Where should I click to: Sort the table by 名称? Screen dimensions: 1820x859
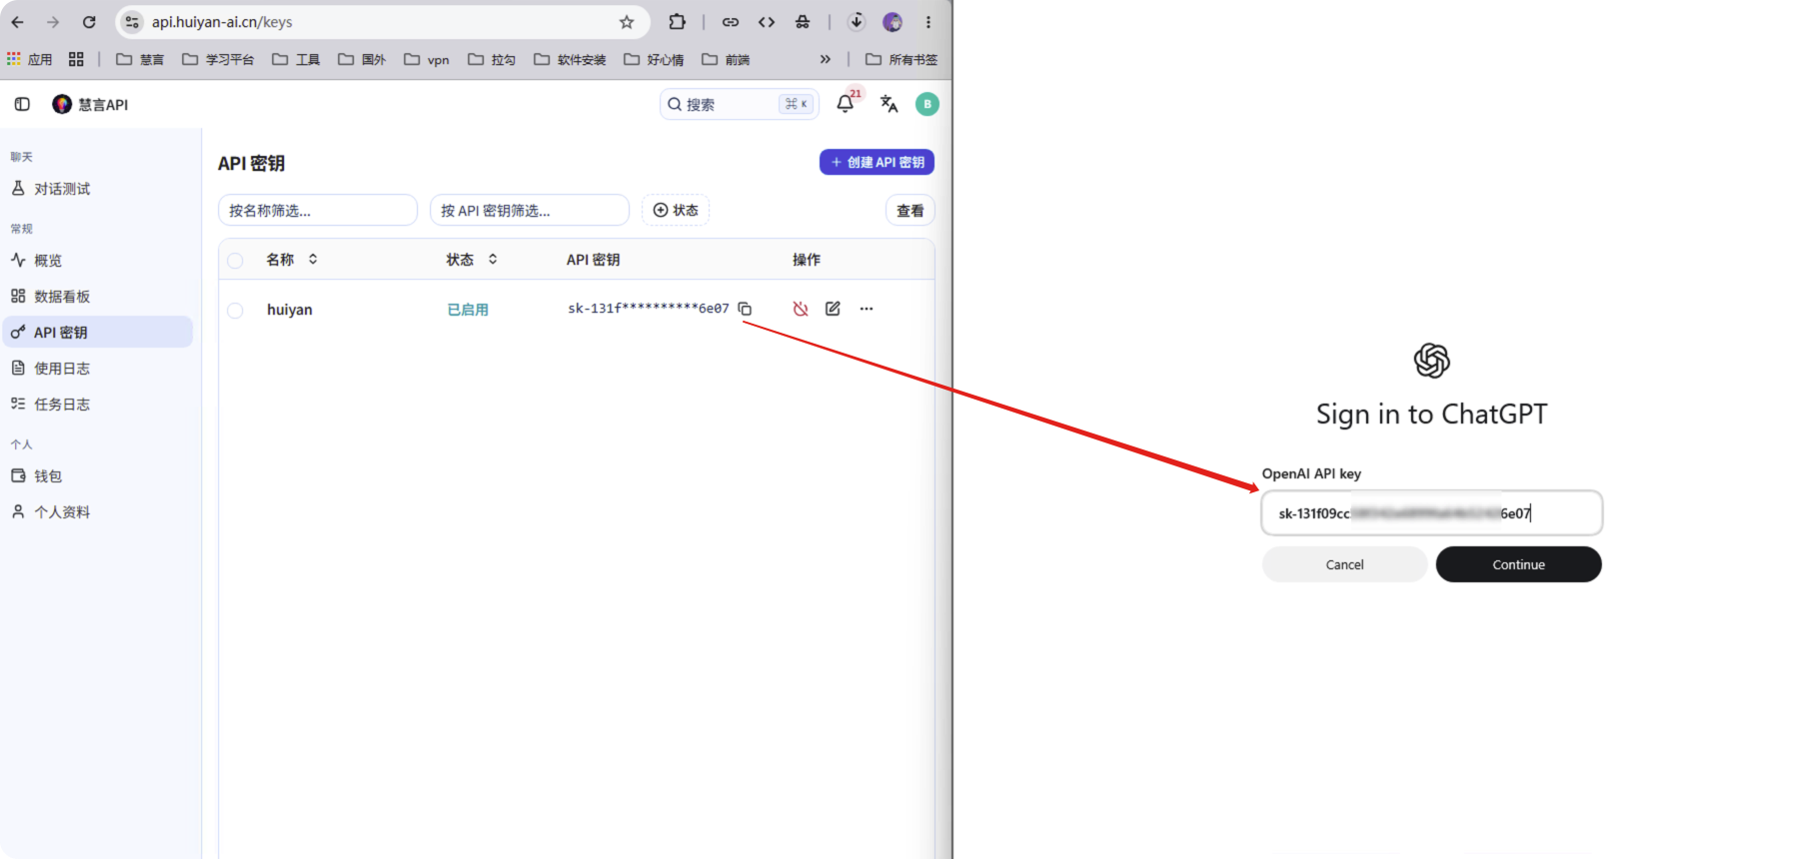[292, 260]
